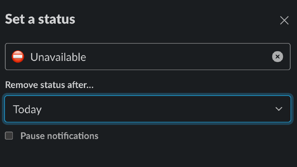Toggle notifications via Pause notifications label

[x=59, y=136]
